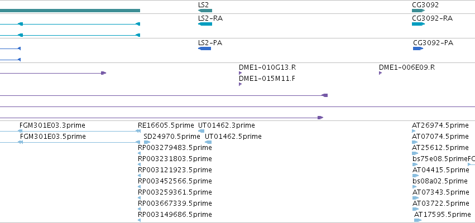Viewport: 475px width, 223px height.
Task: Select the CG3092-PA protein feature
Action: [x=418, y=49]
